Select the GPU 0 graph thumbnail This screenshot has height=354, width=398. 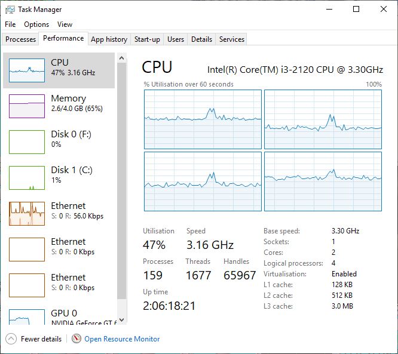(27, 317)
